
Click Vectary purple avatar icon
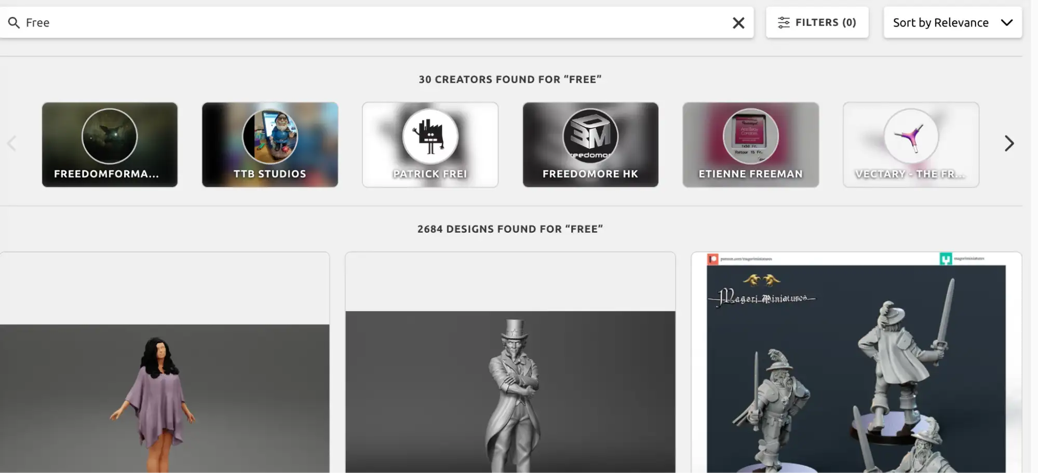[911, 136]
